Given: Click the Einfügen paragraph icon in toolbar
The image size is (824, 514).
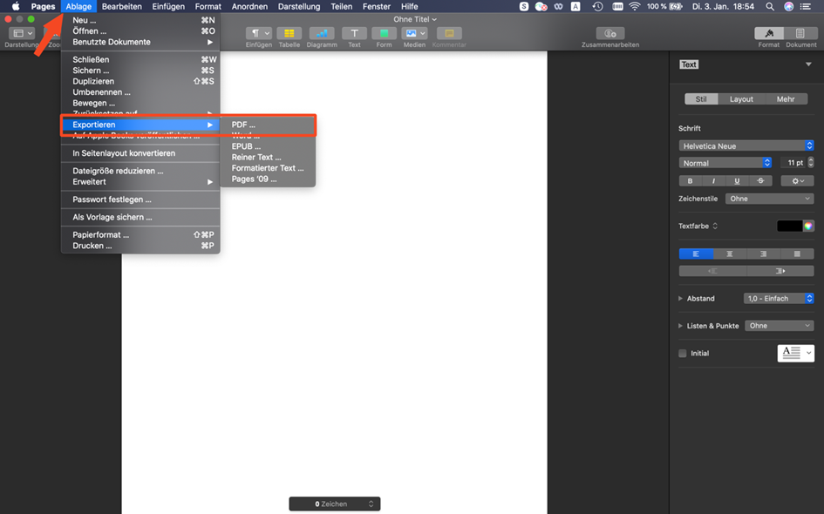Looking at the screenshot, I should (258, 33).
